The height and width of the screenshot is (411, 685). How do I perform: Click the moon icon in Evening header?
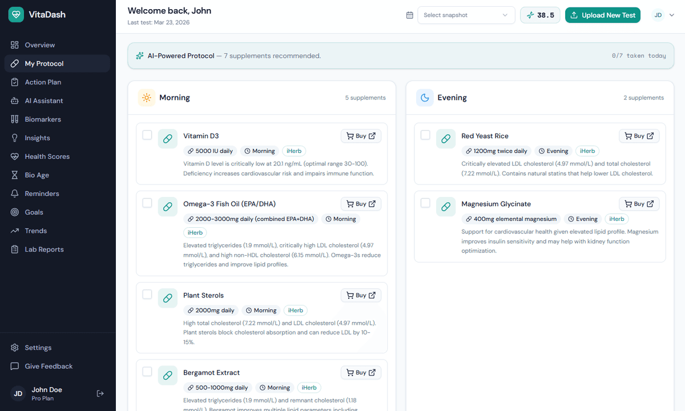point(425,98)
